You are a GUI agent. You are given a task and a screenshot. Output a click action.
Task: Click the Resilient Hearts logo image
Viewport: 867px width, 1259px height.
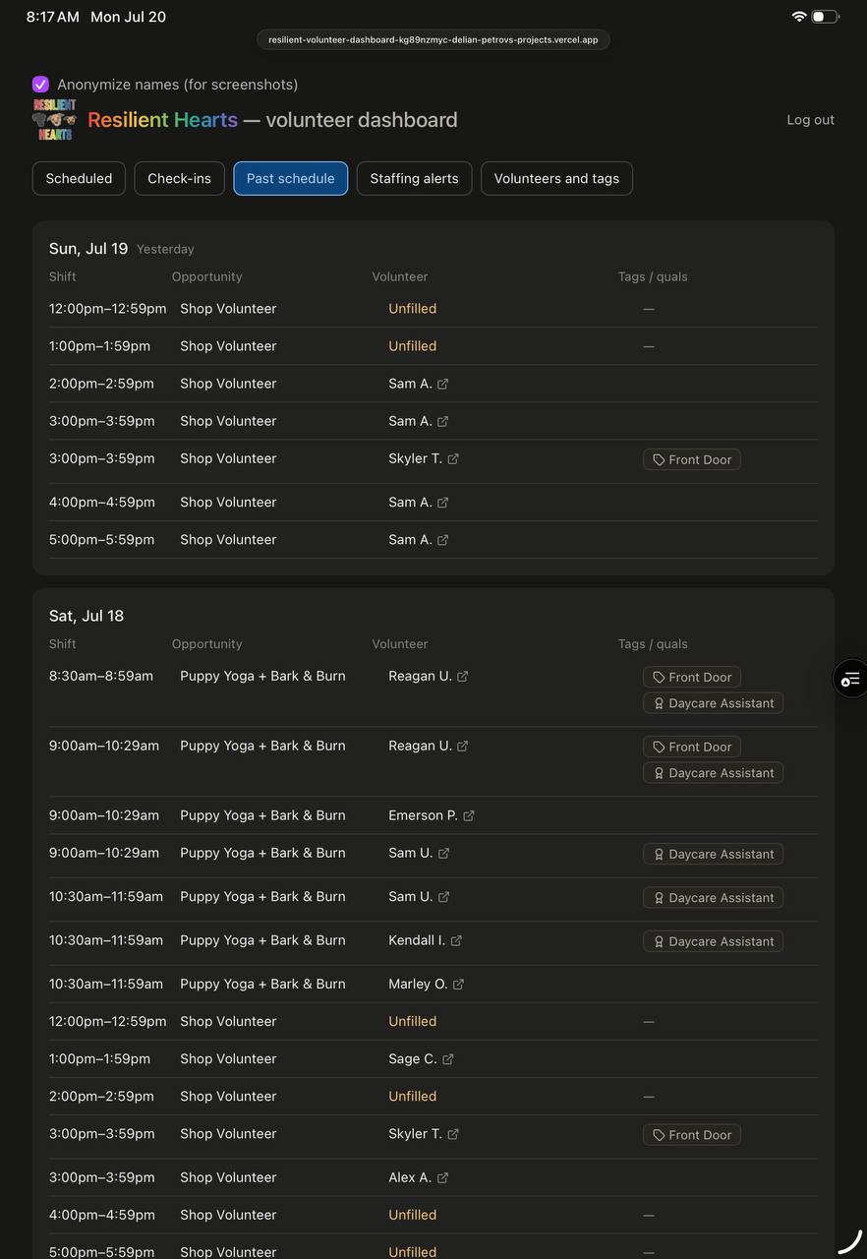point(55,119)
